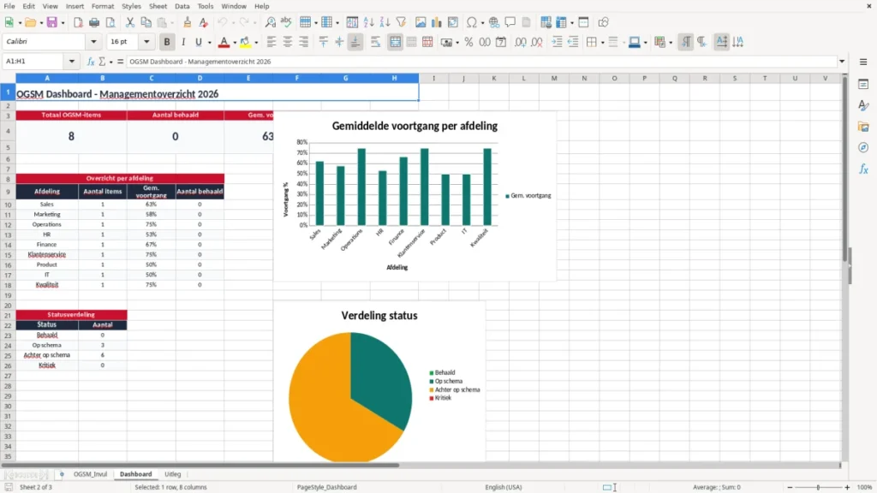Viewport: 877px width, 493px height.
Task: Click the AutoFilter funnel icon
Action: pyautogui.click(x=401, y=22)
